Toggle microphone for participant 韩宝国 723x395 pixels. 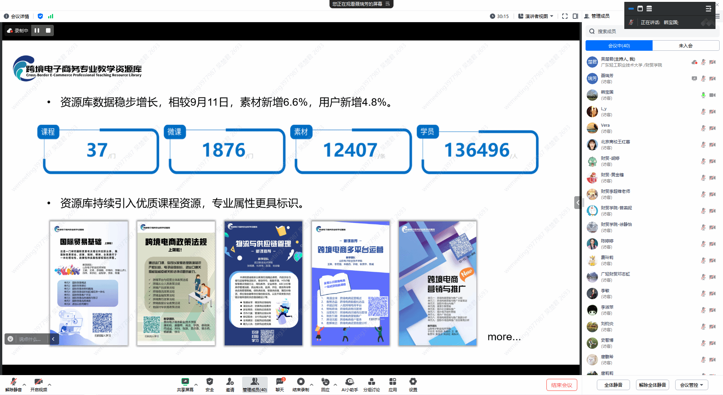coord(703,95)
